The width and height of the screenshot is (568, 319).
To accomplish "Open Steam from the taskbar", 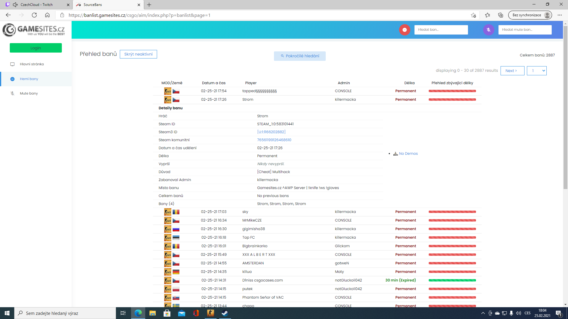I will 225,313.
